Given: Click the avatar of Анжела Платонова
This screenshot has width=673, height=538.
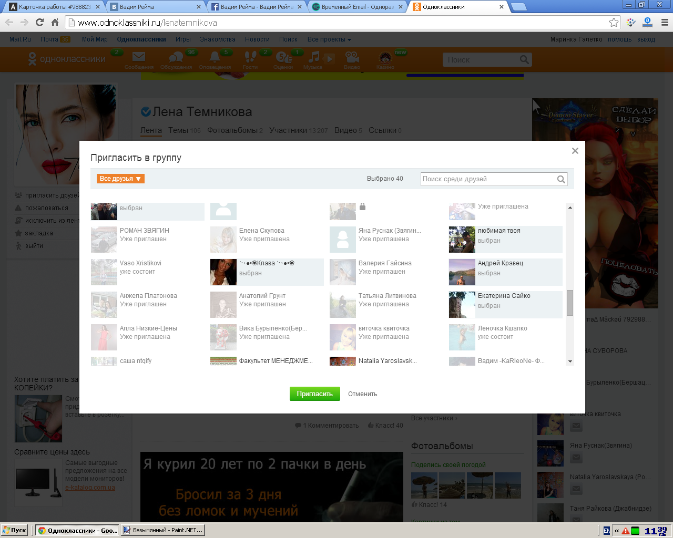Looking at the screenshot, I should [x=104, y=305].
